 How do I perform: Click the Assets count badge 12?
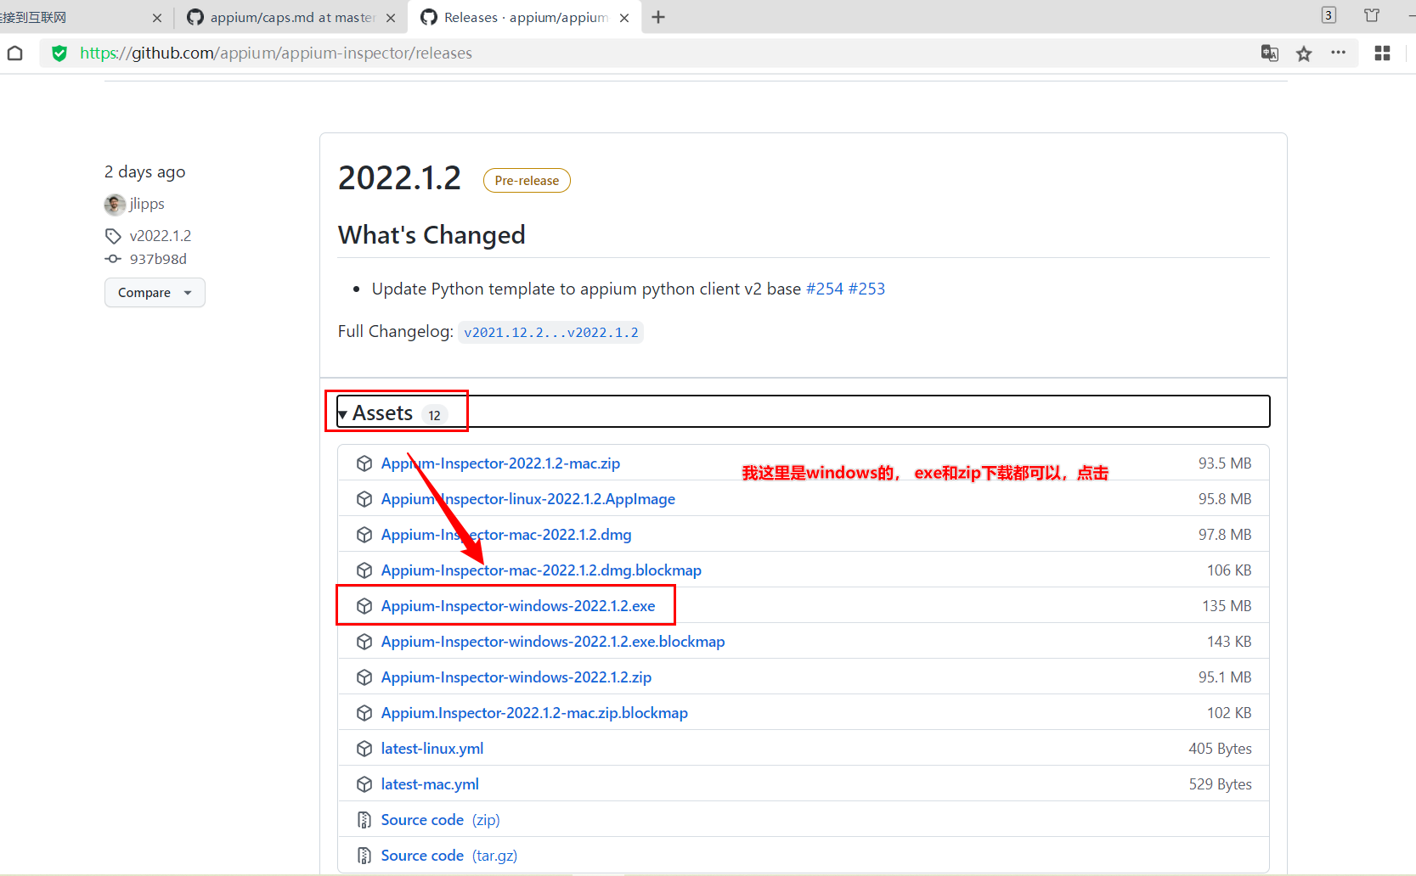[434, 415]
